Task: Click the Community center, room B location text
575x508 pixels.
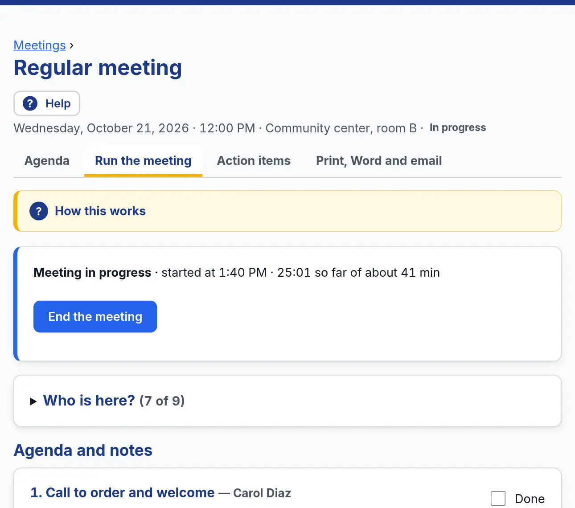Action: coord(341,128)
